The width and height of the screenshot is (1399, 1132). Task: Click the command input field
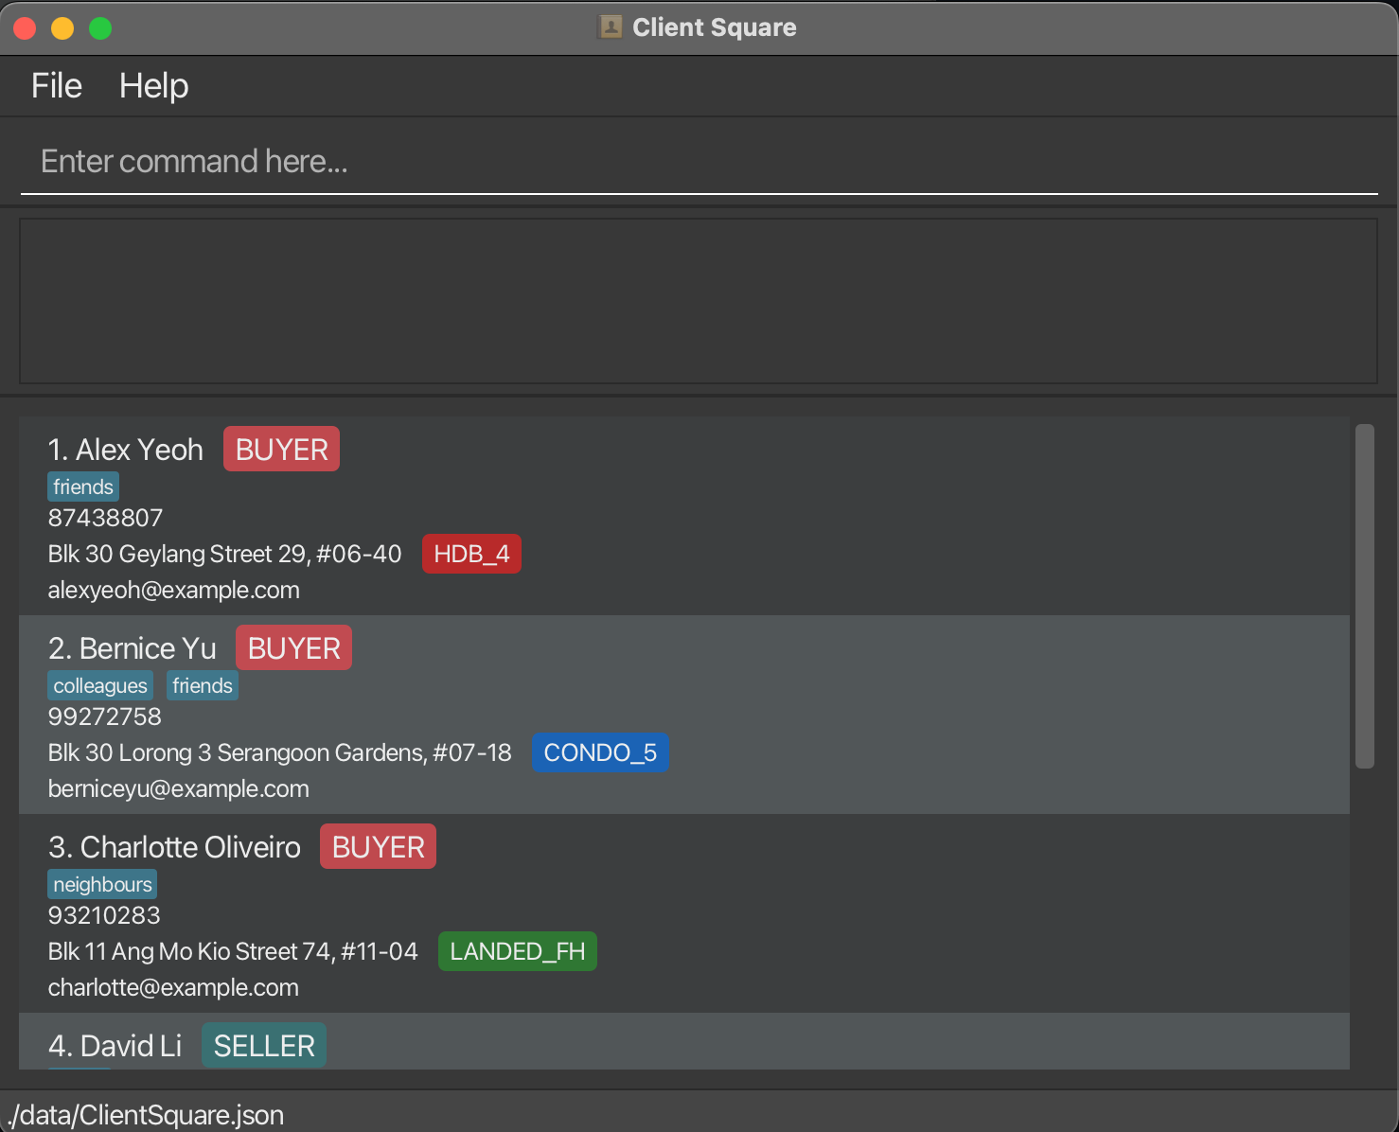click(x=699, y=162)
